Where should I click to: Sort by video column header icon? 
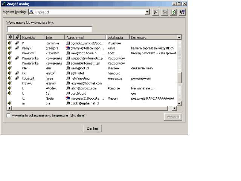click(17, 37)
